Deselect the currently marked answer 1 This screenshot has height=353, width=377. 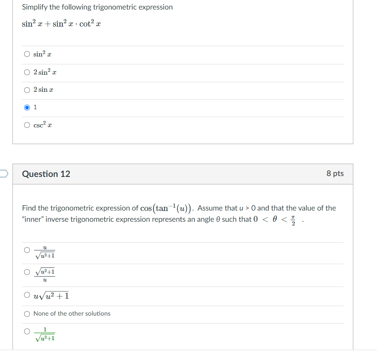coord(27,107)
